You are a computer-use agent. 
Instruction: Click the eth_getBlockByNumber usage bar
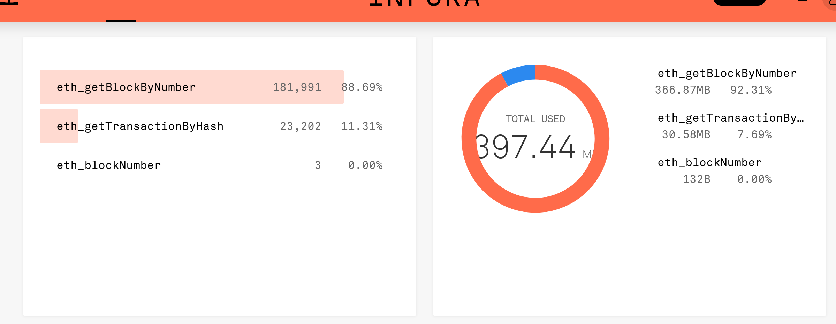click(192, 87)
